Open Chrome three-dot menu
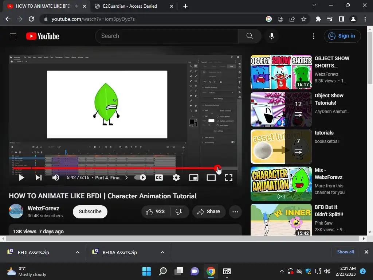373x280 pixels. click(365, 19)
